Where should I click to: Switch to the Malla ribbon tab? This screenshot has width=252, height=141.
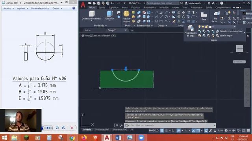pyautogui.click(x=125, y=7)
